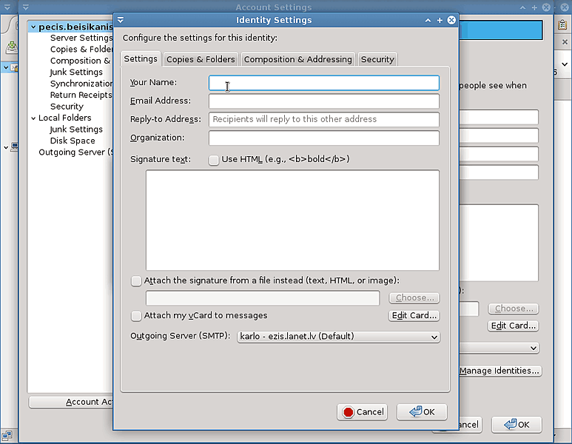The image size is (572, 444).
Task: Maximize Identity Settings window with plus icon
Action: [x=440, y=21]
